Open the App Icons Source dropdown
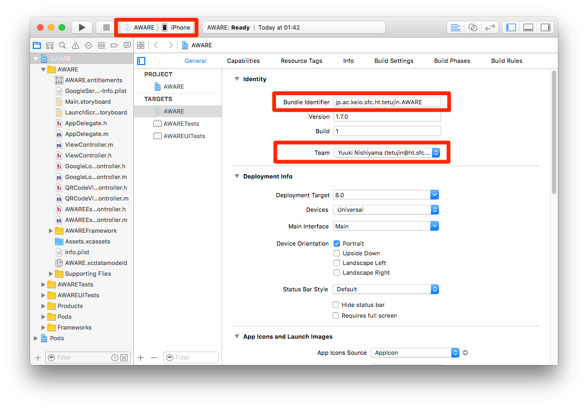 point(415,353)
